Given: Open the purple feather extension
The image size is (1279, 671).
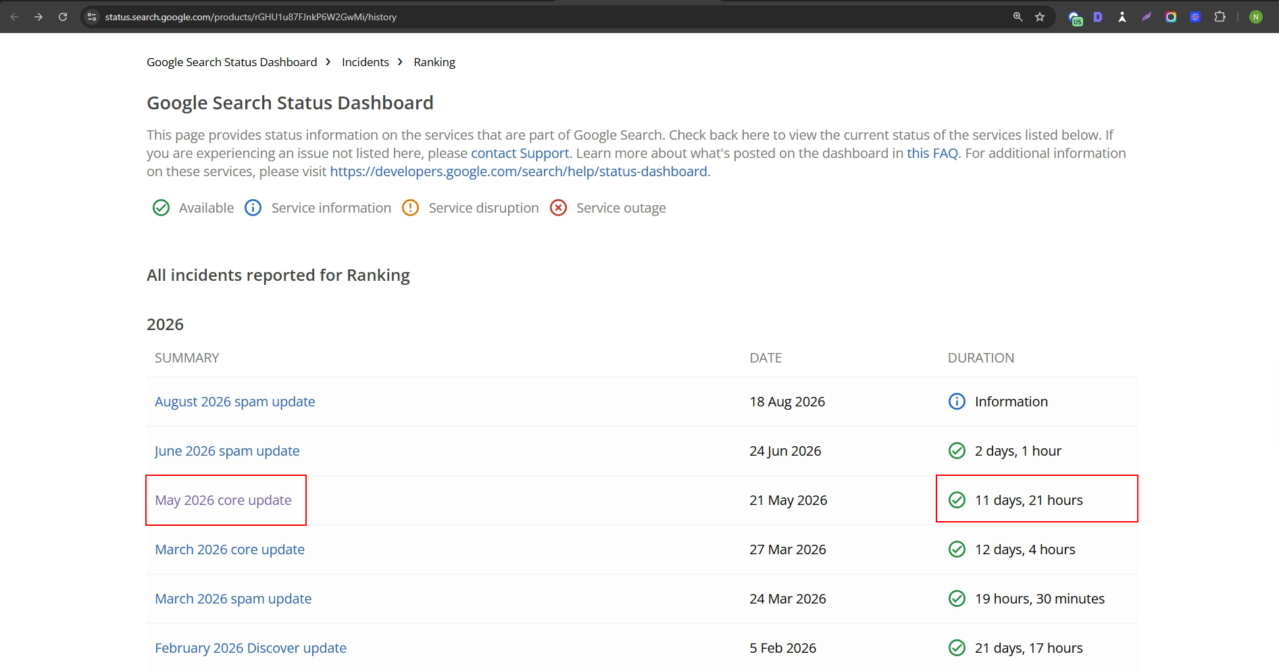Looking at the screenshot, I should pos(1147,17).
